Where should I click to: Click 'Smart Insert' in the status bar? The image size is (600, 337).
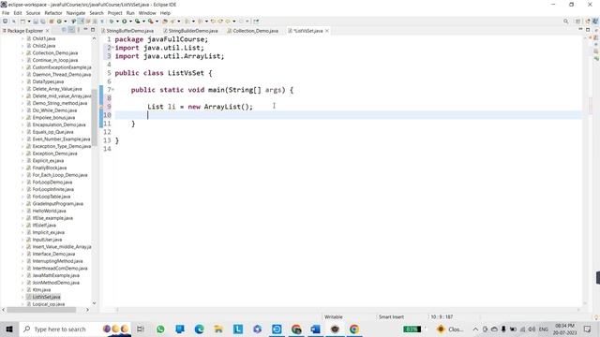391,316
